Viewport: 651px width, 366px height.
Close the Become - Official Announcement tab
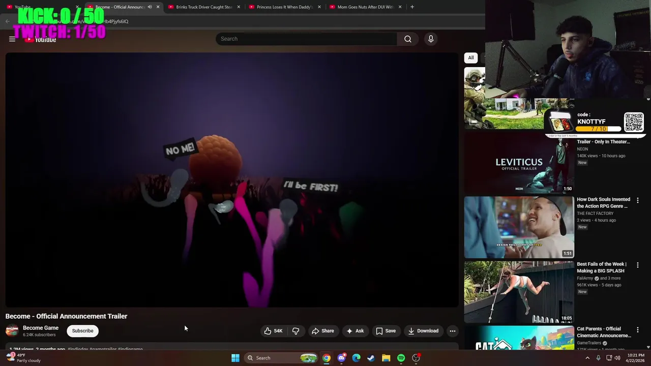[158, 7]
